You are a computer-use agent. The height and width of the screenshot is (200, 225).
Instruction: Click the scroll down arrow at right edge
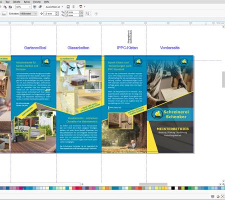[x=223, y=181]
